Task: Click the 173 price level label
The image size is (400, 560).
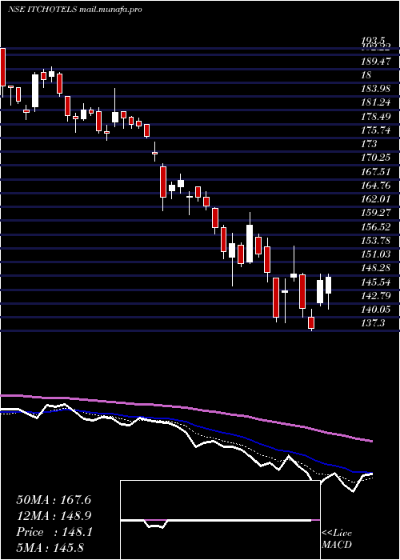Action: click(370, 144)
